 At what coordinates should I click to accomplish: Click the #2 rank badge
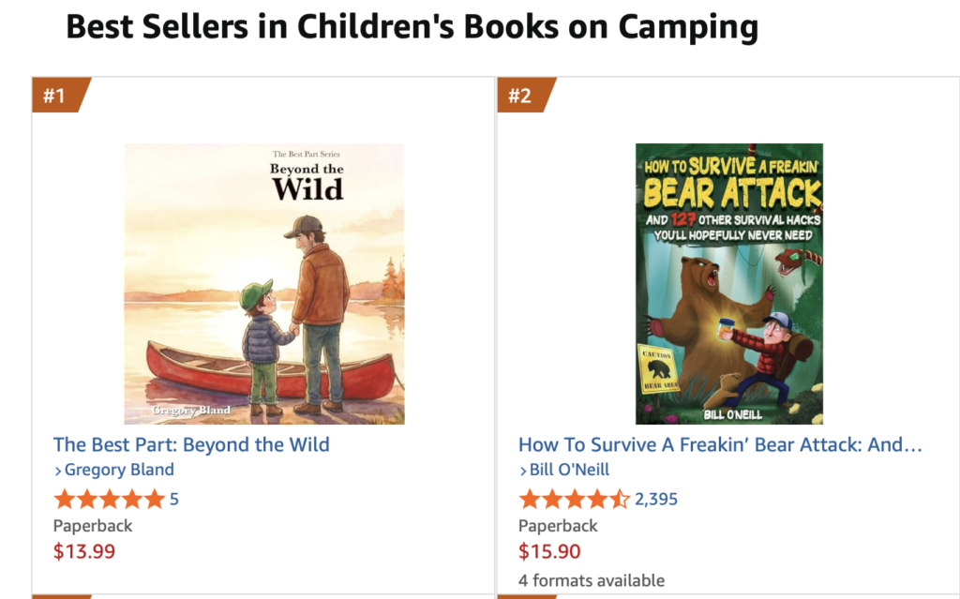click(520, 96)
